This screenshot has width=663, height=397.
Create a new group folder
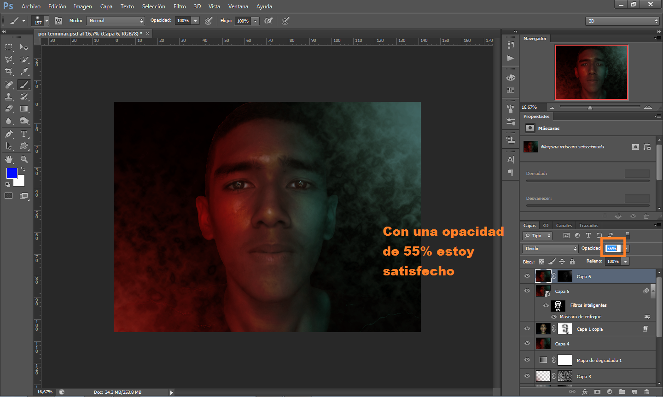click(622, 392)
